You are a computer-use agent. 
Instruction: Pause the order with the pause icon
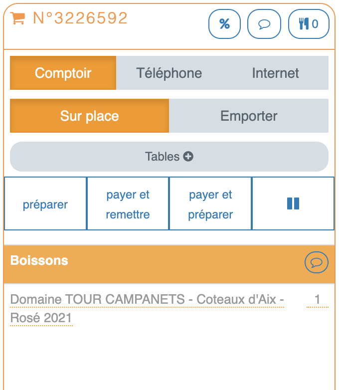pyautogui.click(x=293, y=203)
